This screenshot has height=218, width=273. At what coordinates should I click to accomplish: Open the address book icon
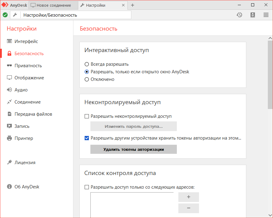(253, 15)
